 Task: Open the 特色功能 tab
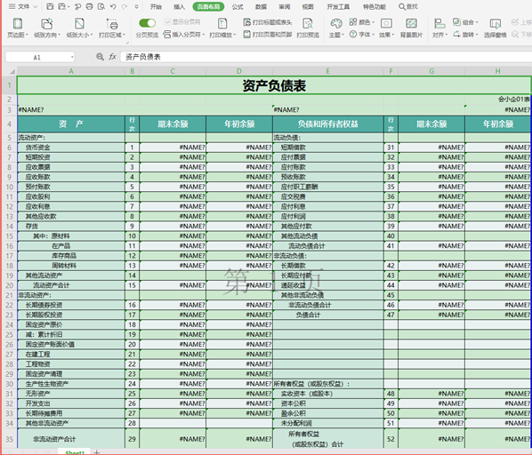(375, 6)
